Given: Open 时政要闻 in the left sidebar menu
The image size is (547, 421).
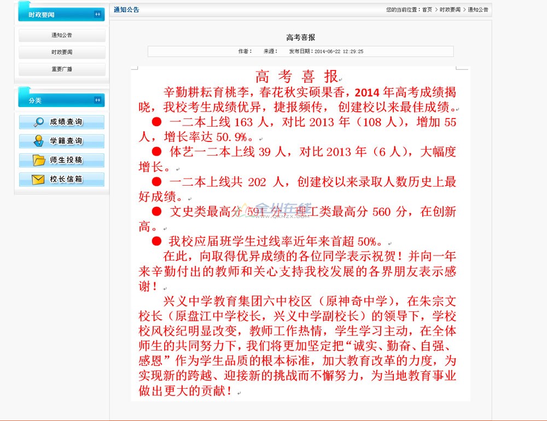Looking at the screenshot, I should point(62,52).
